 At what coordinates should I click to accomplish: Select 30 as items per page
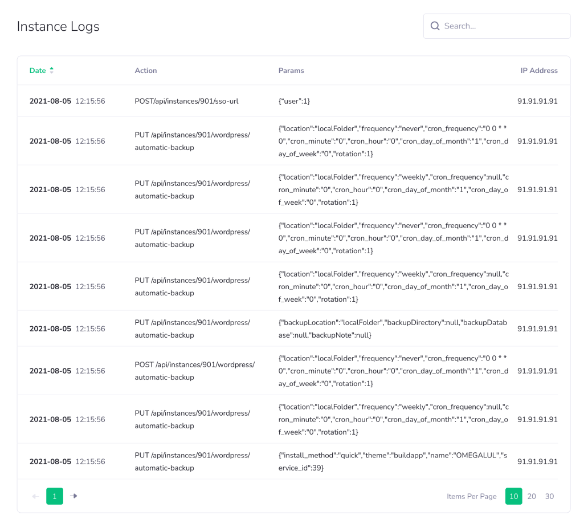pos(549,496)
